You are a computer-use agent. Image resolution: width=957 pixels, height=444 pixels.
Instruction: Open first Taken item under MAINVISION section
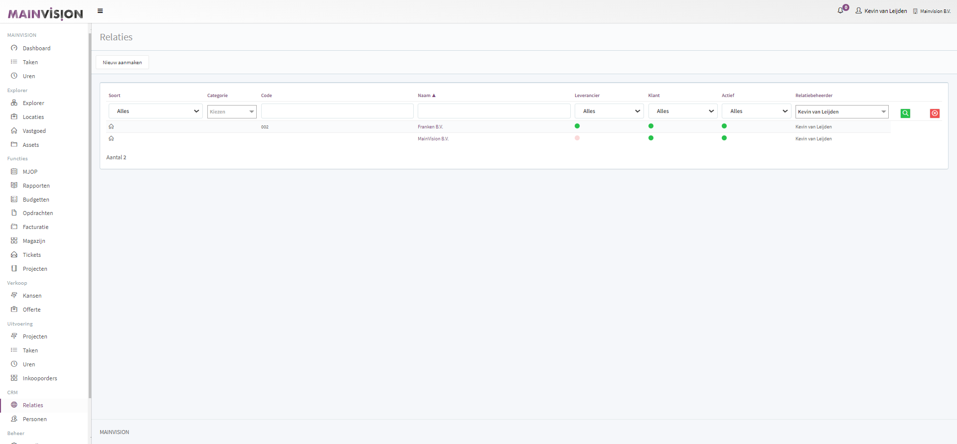coord(30,62)
